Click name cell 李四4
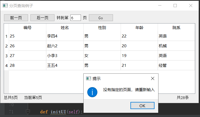Viewport: 200px width, 117px height. click(x=65, y=36)
